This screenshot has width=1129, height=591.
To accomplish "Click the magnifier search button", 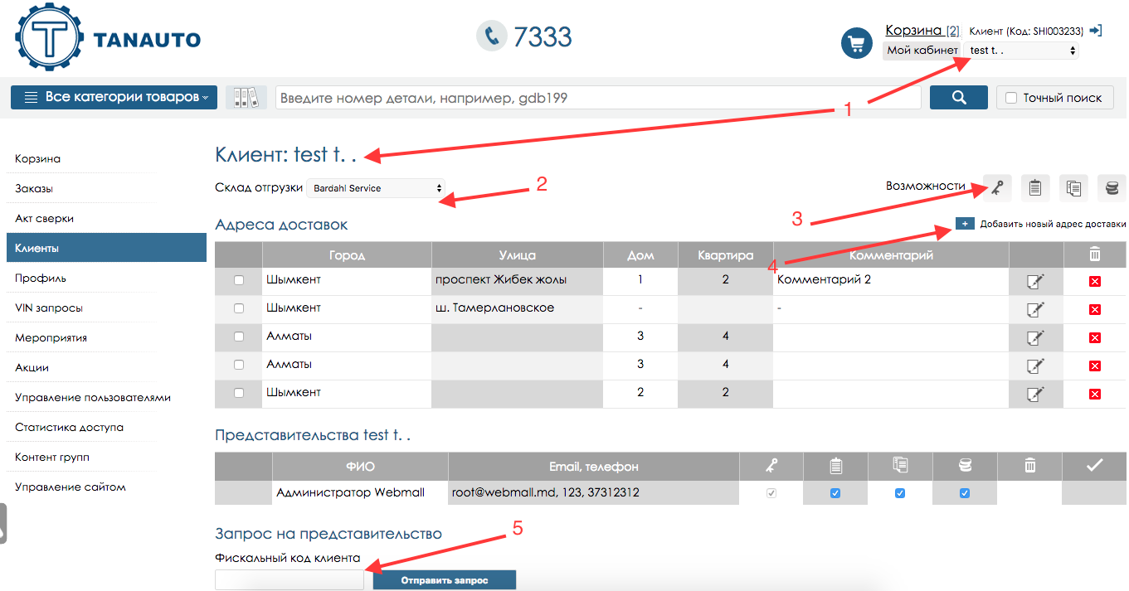I will pyautogui.click(x=958, y=98).
